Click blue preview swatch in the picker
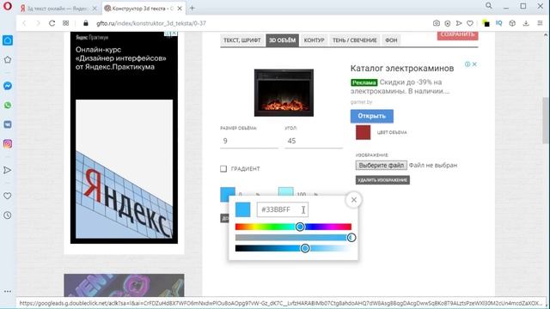Screen dimensions: 550x309 242,209
